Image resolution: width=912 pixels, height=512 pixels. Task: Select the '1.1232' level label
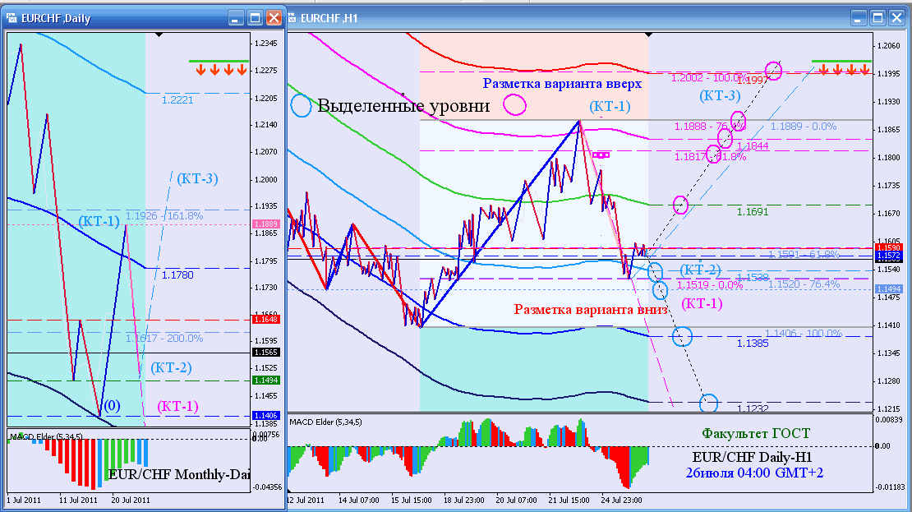(x=753, y=408)
